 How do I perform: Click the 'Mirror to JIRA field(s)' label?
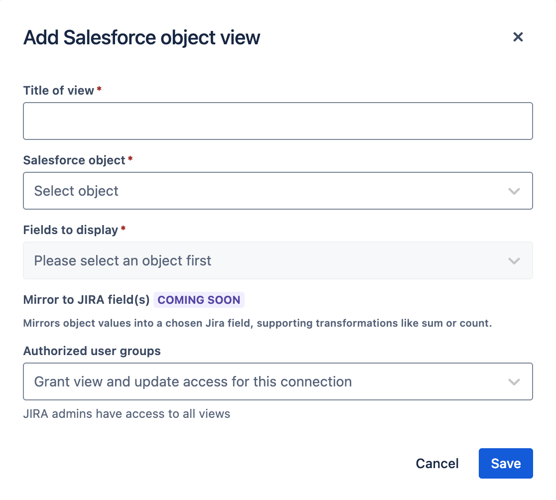click(86, 300)
